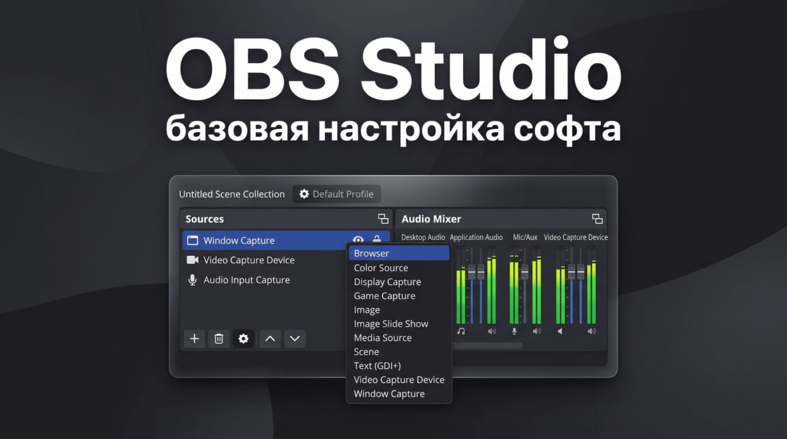The width and height of the screenshot is (787, 439).
Task: Click the Application Audio channel label
Action: 476,237
